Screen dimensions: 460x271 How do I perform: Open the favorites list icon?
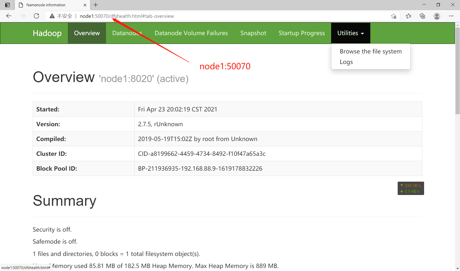[408, 16]
